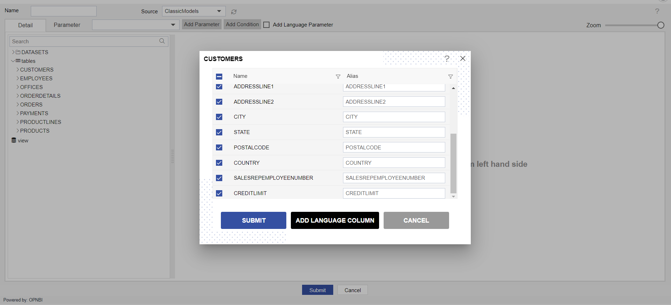
Task: Click ADD LANGUAGE COLUMN button
Action: [335, 220]
